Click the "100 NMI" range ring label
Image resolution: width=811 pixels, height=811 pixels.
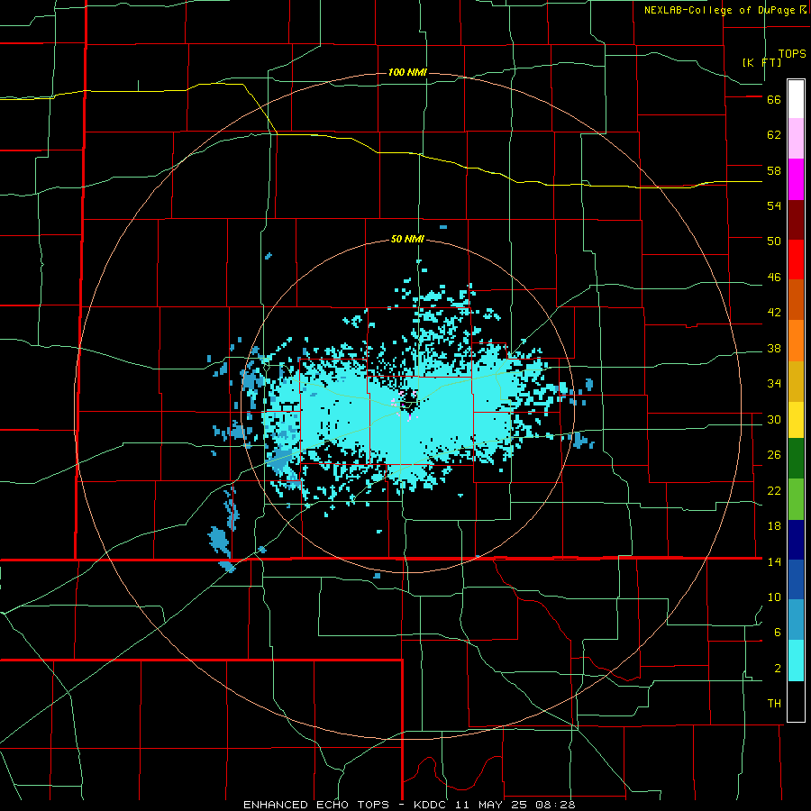[407, 72]
